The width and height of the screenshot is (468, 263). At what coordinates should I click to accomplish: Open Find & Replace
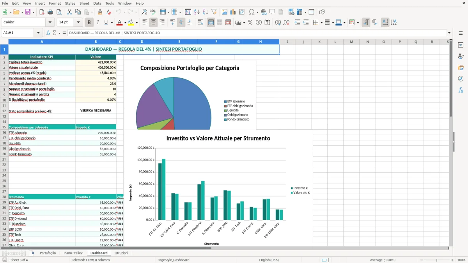pyautogui.click(x=144, y=12)
